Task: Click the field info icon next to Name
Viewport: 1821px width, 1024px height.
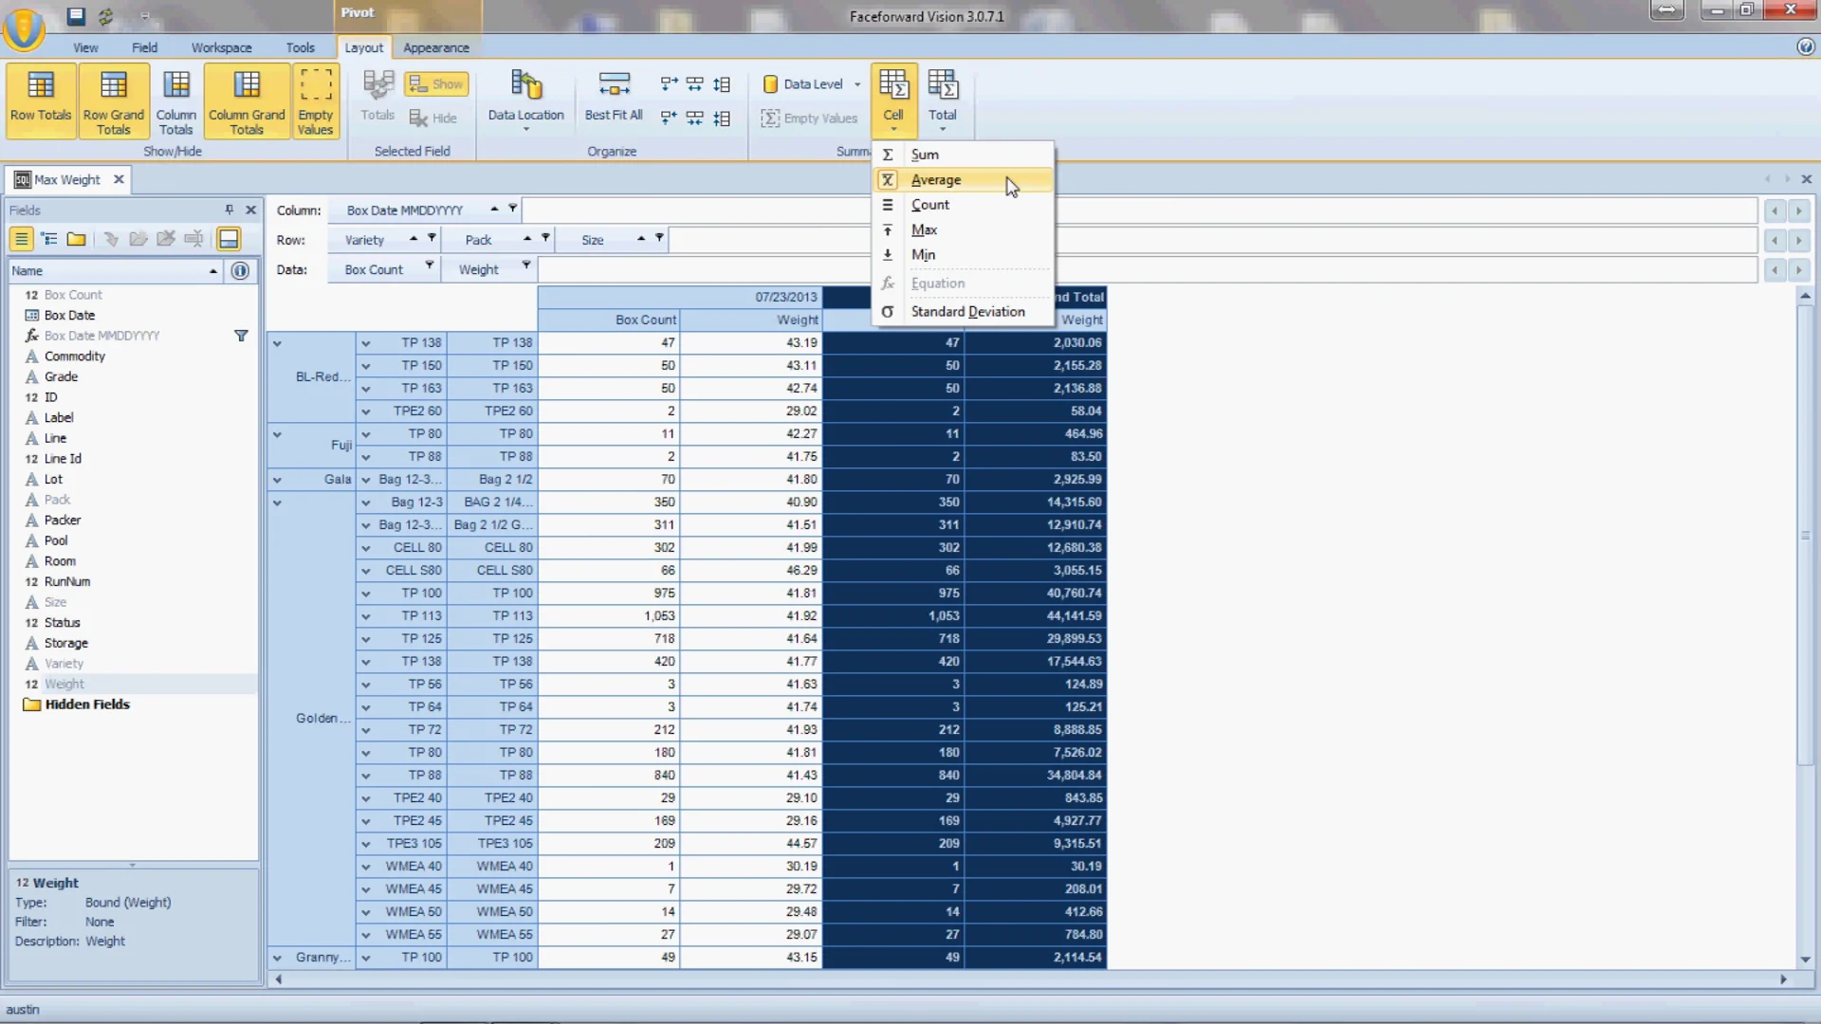Action: 239,271
